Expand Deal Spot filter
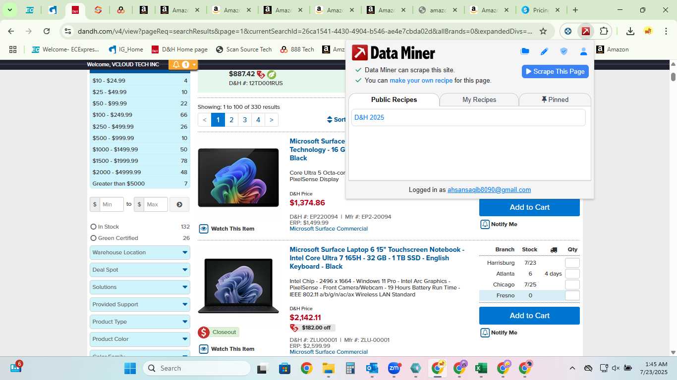 coord(140,270)
